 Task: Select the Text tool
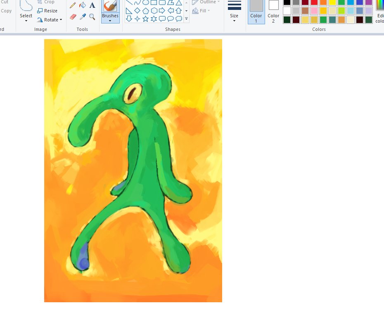coord(92,5)
